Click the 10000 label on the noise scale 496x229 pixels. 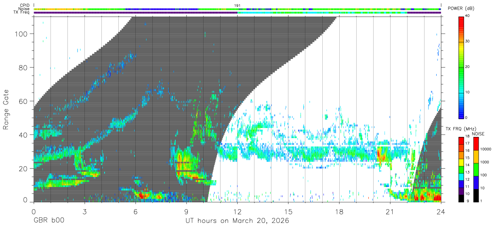pos(485,149)
